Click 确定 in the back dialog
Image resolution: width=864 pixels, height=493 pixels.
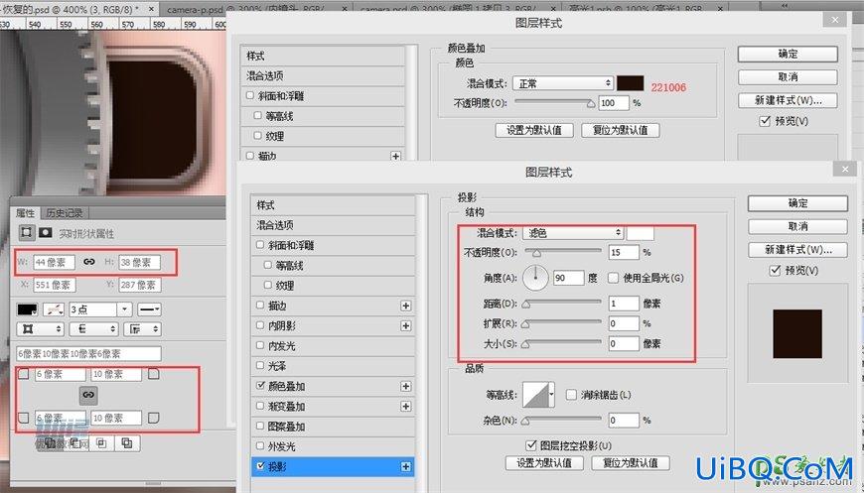(x=788, y=54)
